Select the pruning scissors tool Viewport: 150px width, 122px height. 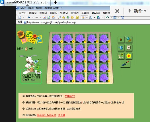129,40
